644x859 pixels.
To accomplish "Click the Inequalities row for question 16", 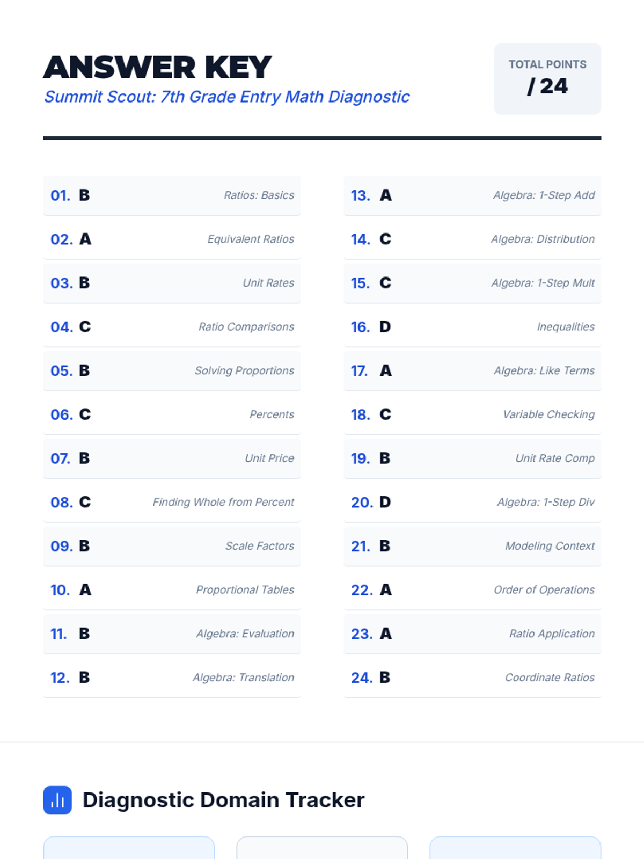I will (472, 327).
